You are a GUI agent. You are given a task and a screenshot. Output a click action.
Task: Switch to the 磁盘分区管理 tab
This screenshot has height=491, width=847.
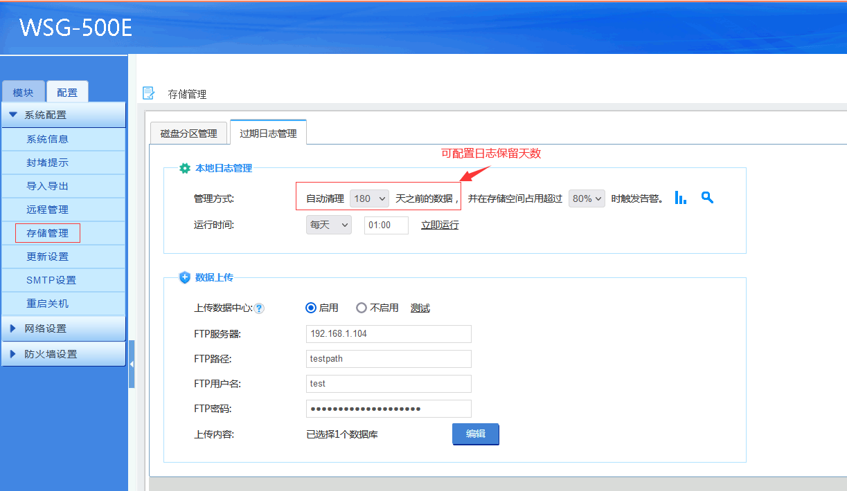(188, 133)
